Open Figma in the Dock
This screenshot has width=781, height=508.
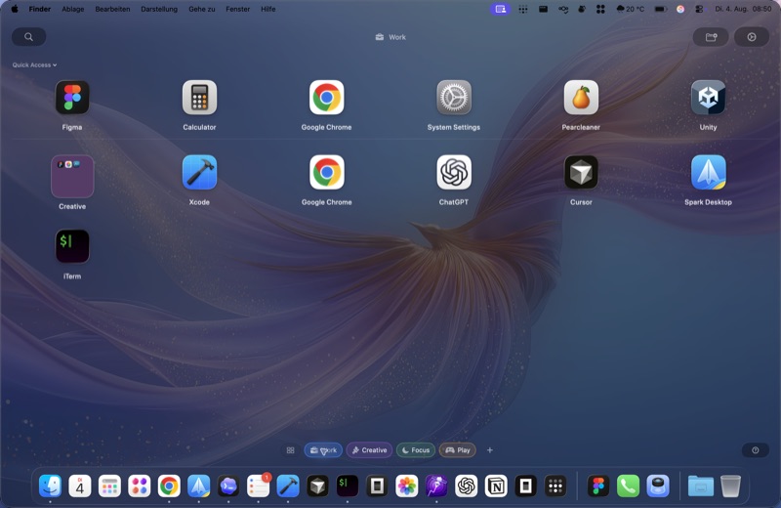tap(598, 487)
